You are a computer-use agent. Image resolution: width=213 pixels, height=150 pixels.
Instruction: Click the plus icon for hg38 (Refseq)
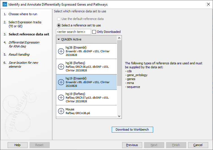coord(61,67)
